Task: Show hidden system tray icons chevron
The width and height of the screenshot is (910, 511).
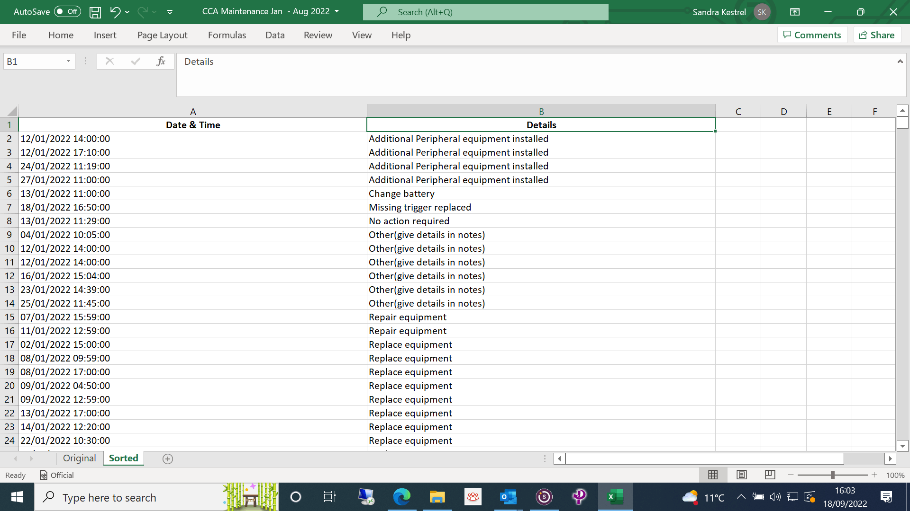Action: 741,497
